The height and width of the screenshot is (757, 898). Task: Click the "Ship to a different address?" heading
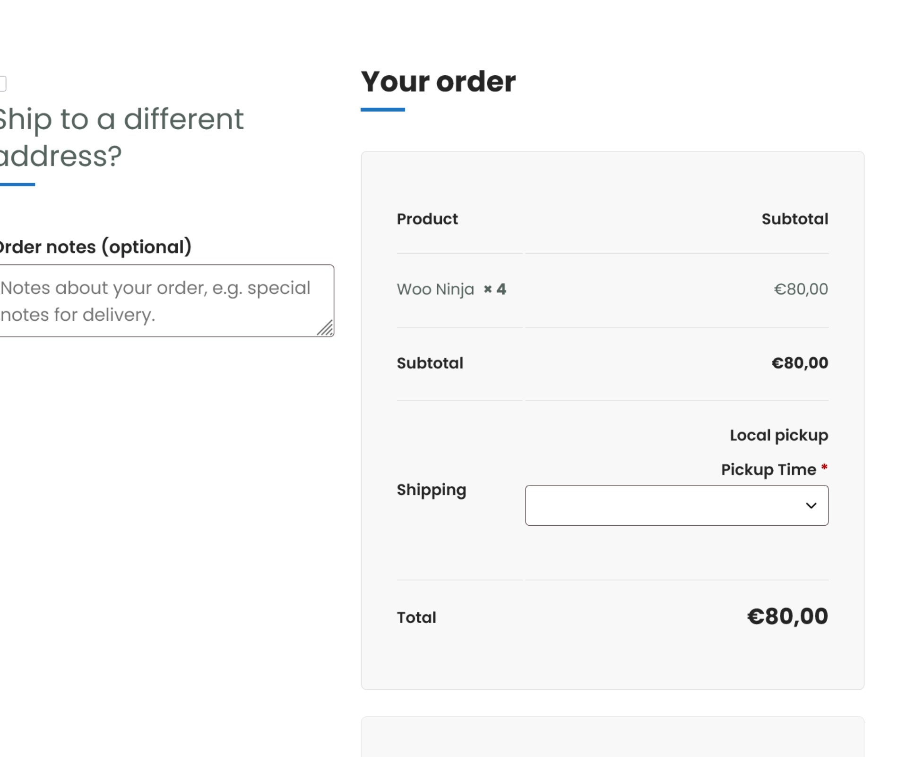pyautogui.click(x=121, y=137)
